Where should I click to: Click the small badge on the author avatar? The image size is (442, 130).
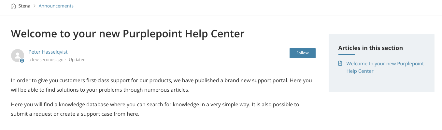point(22,61)
